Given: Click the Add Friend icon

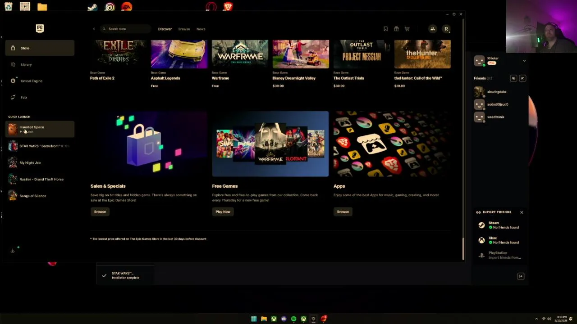Looking at the screenshot, I should coord(522,78).
